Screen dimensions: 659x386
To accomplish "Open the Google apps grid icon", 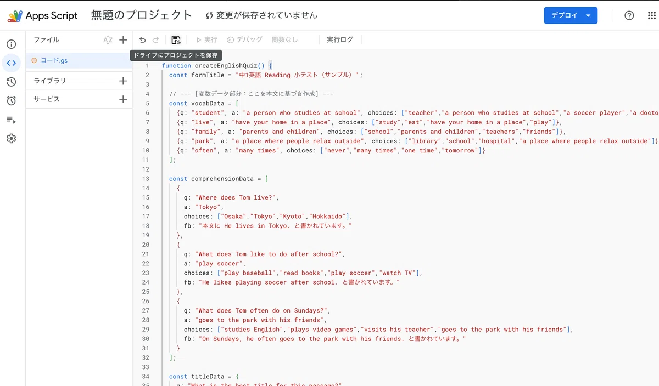I will (x=652, y=15).
